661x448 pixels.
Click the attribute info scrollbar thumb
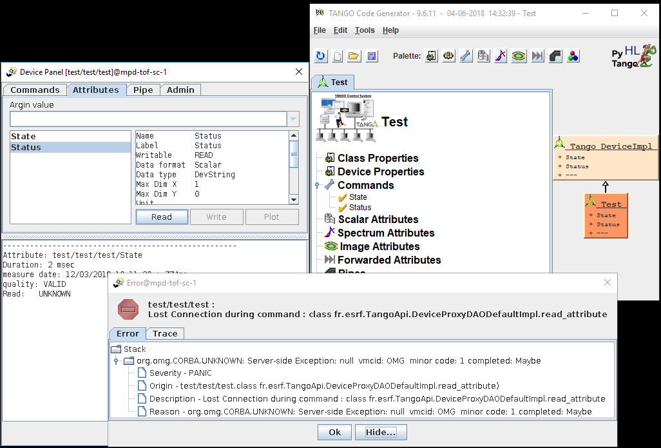pos(294,153)
